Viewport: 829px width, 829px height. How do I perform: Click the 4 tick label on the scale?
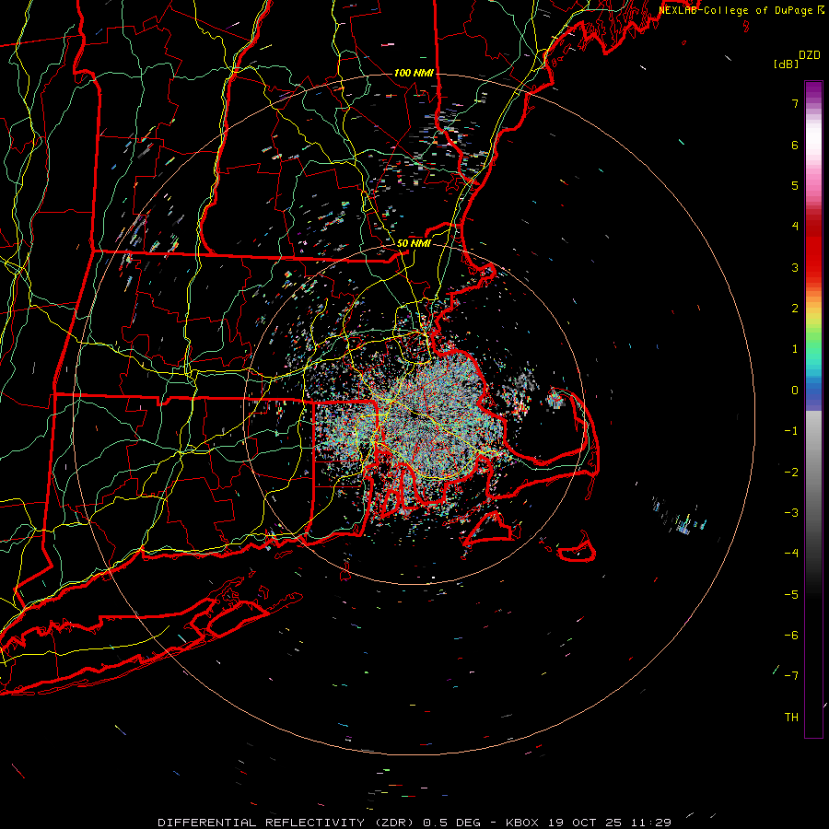(x=795, y=227)
